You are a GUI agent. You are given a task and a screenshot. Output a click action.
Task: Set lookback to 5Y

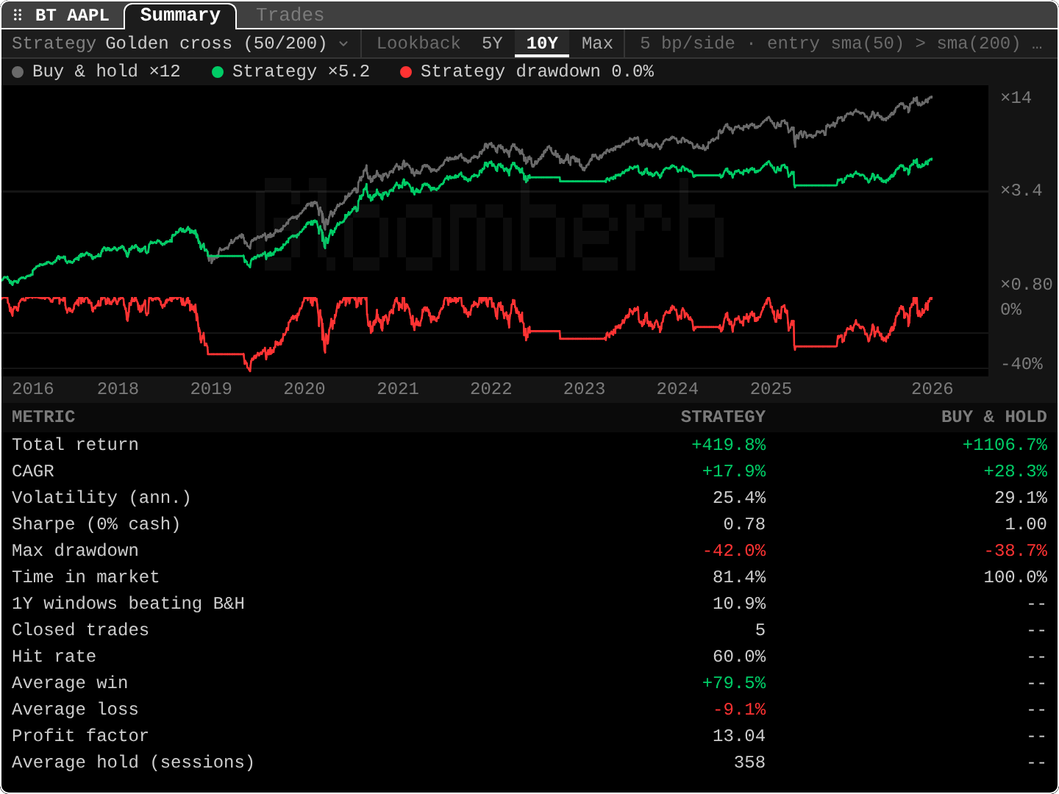[x=492, y=43]
